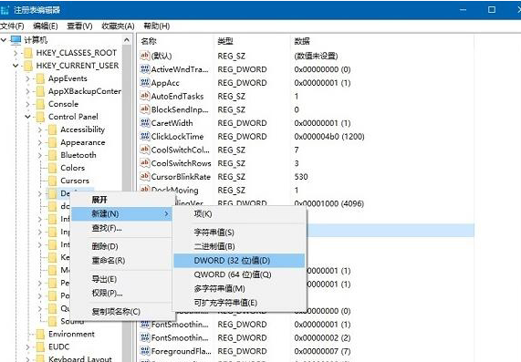Click the AppEvents folder icon
521x362 pixels.
click(40, 78)
